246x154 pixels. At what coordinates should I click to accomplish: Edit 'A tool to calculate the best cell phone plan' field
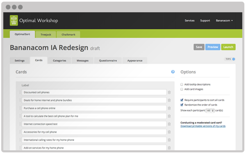tap(94, 116)
